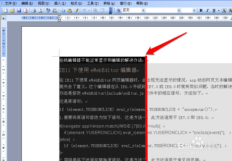Apply character shading with the shaded A icon
Viewport: 232px width, 161px height.
coord(230,10)
